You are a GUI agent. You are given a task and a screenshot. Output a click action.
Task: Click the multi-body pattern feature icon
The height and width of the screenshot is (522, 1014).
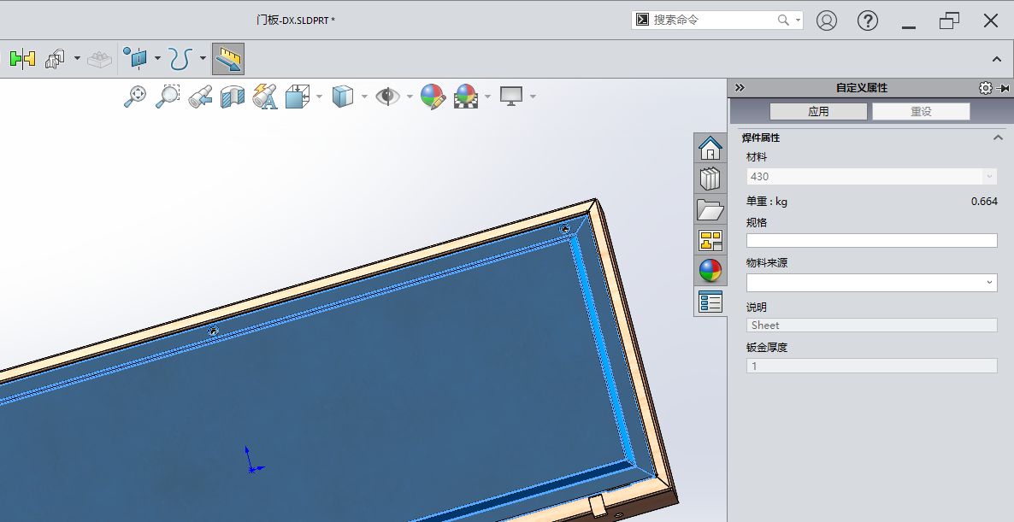[56, 60]
